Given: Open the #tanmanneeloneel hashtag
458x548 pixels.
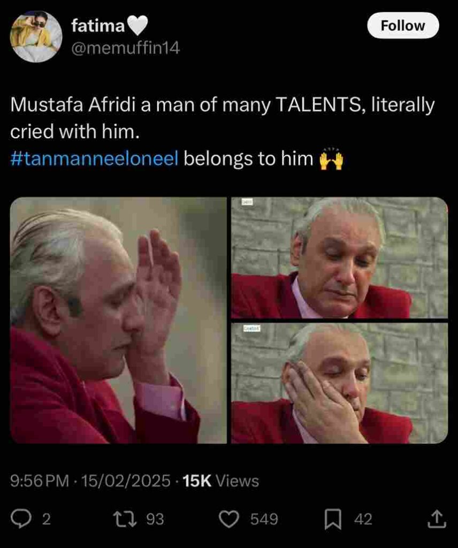Looking at the screenshot, I should (x=94, y=158).
